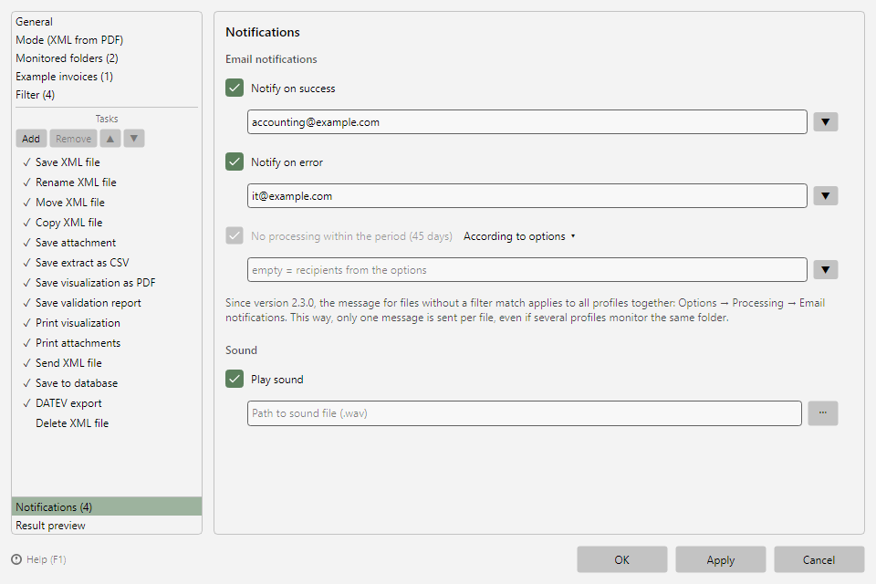876x584 pixels.
Task: Open dropdown beside recipients from options field
Action: click(825, 270)
